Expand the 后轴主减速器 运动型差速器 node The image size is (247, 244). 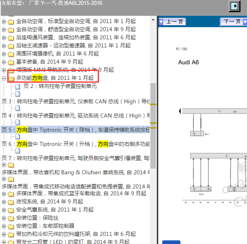(4, 46)
